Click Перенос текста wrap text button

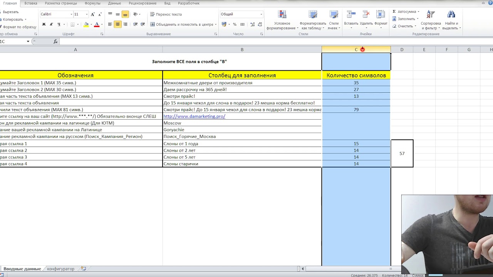166,14
